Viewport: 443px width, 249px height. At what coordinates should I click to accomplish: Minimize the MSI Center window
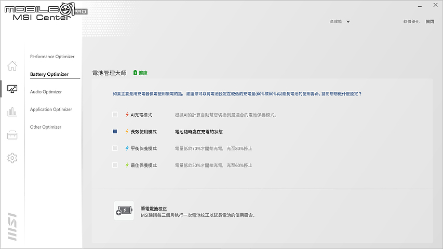point(420,6)
